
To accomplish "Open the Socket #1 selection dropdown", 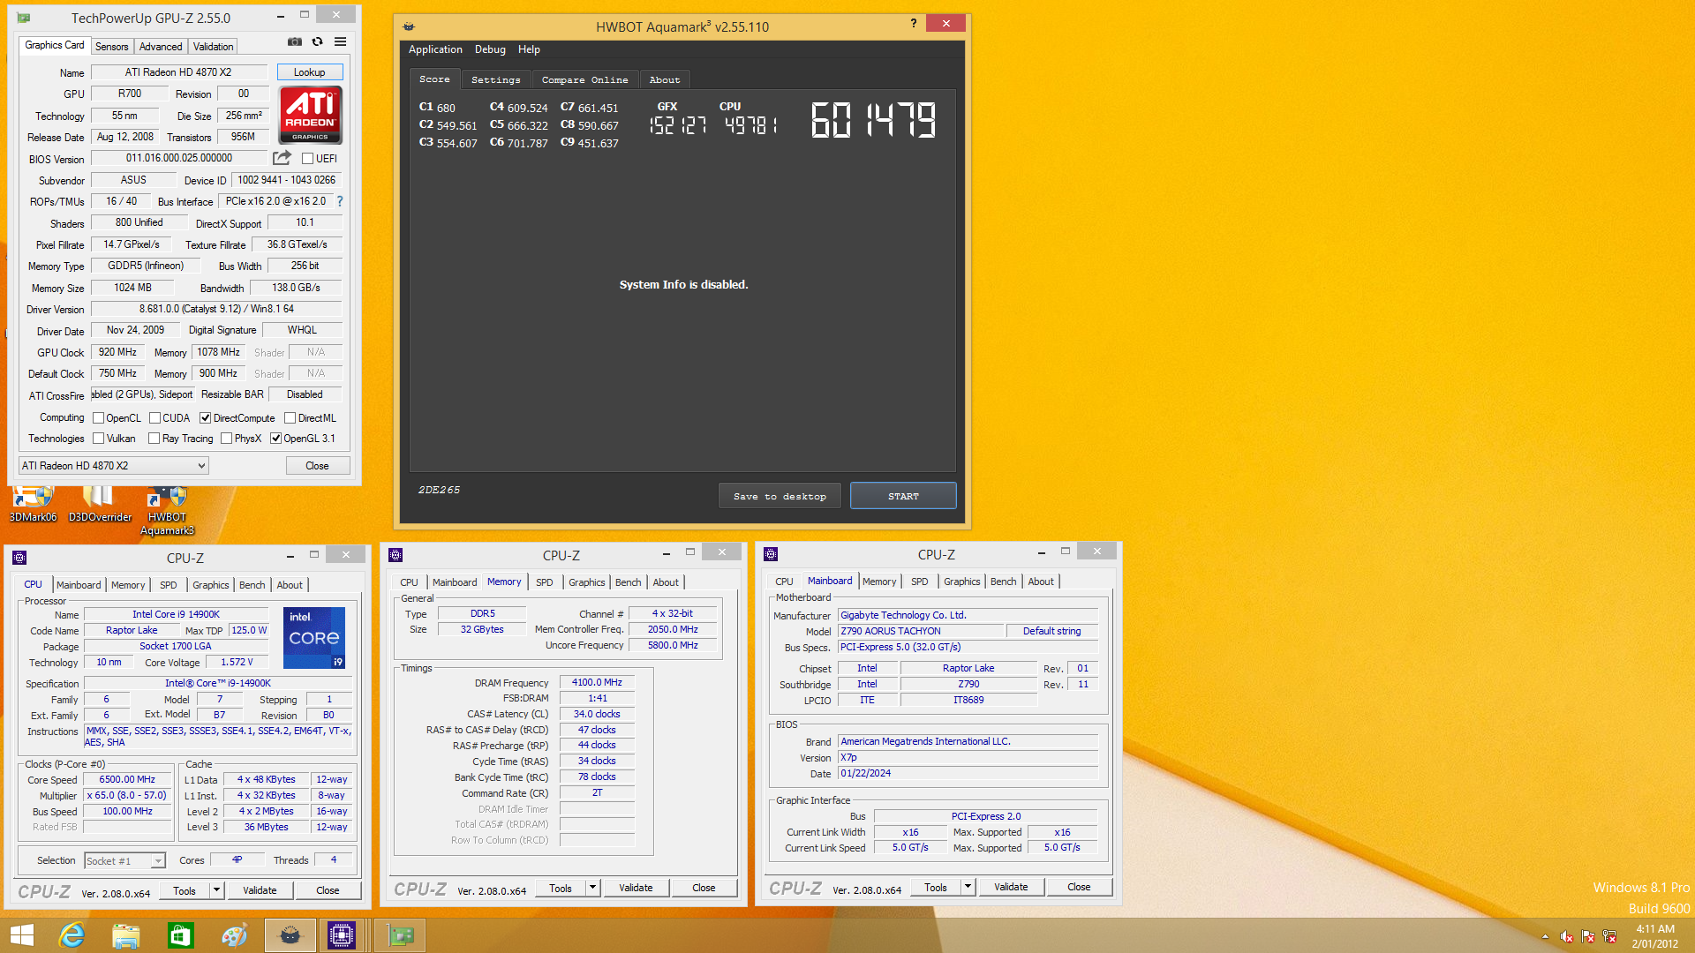I will click(x=124, y=860).
